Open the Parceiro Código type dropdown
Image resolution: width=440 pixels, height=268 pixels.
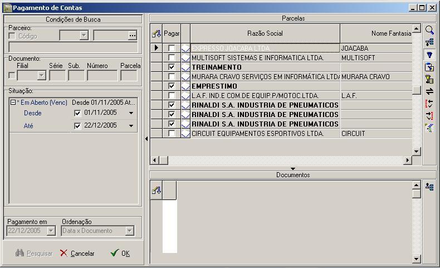pos(84,35)
